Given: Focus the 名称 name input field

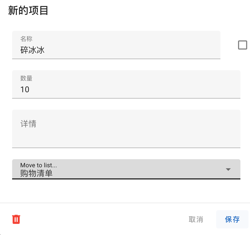Looking at the screenshot, I should (116, 45).
